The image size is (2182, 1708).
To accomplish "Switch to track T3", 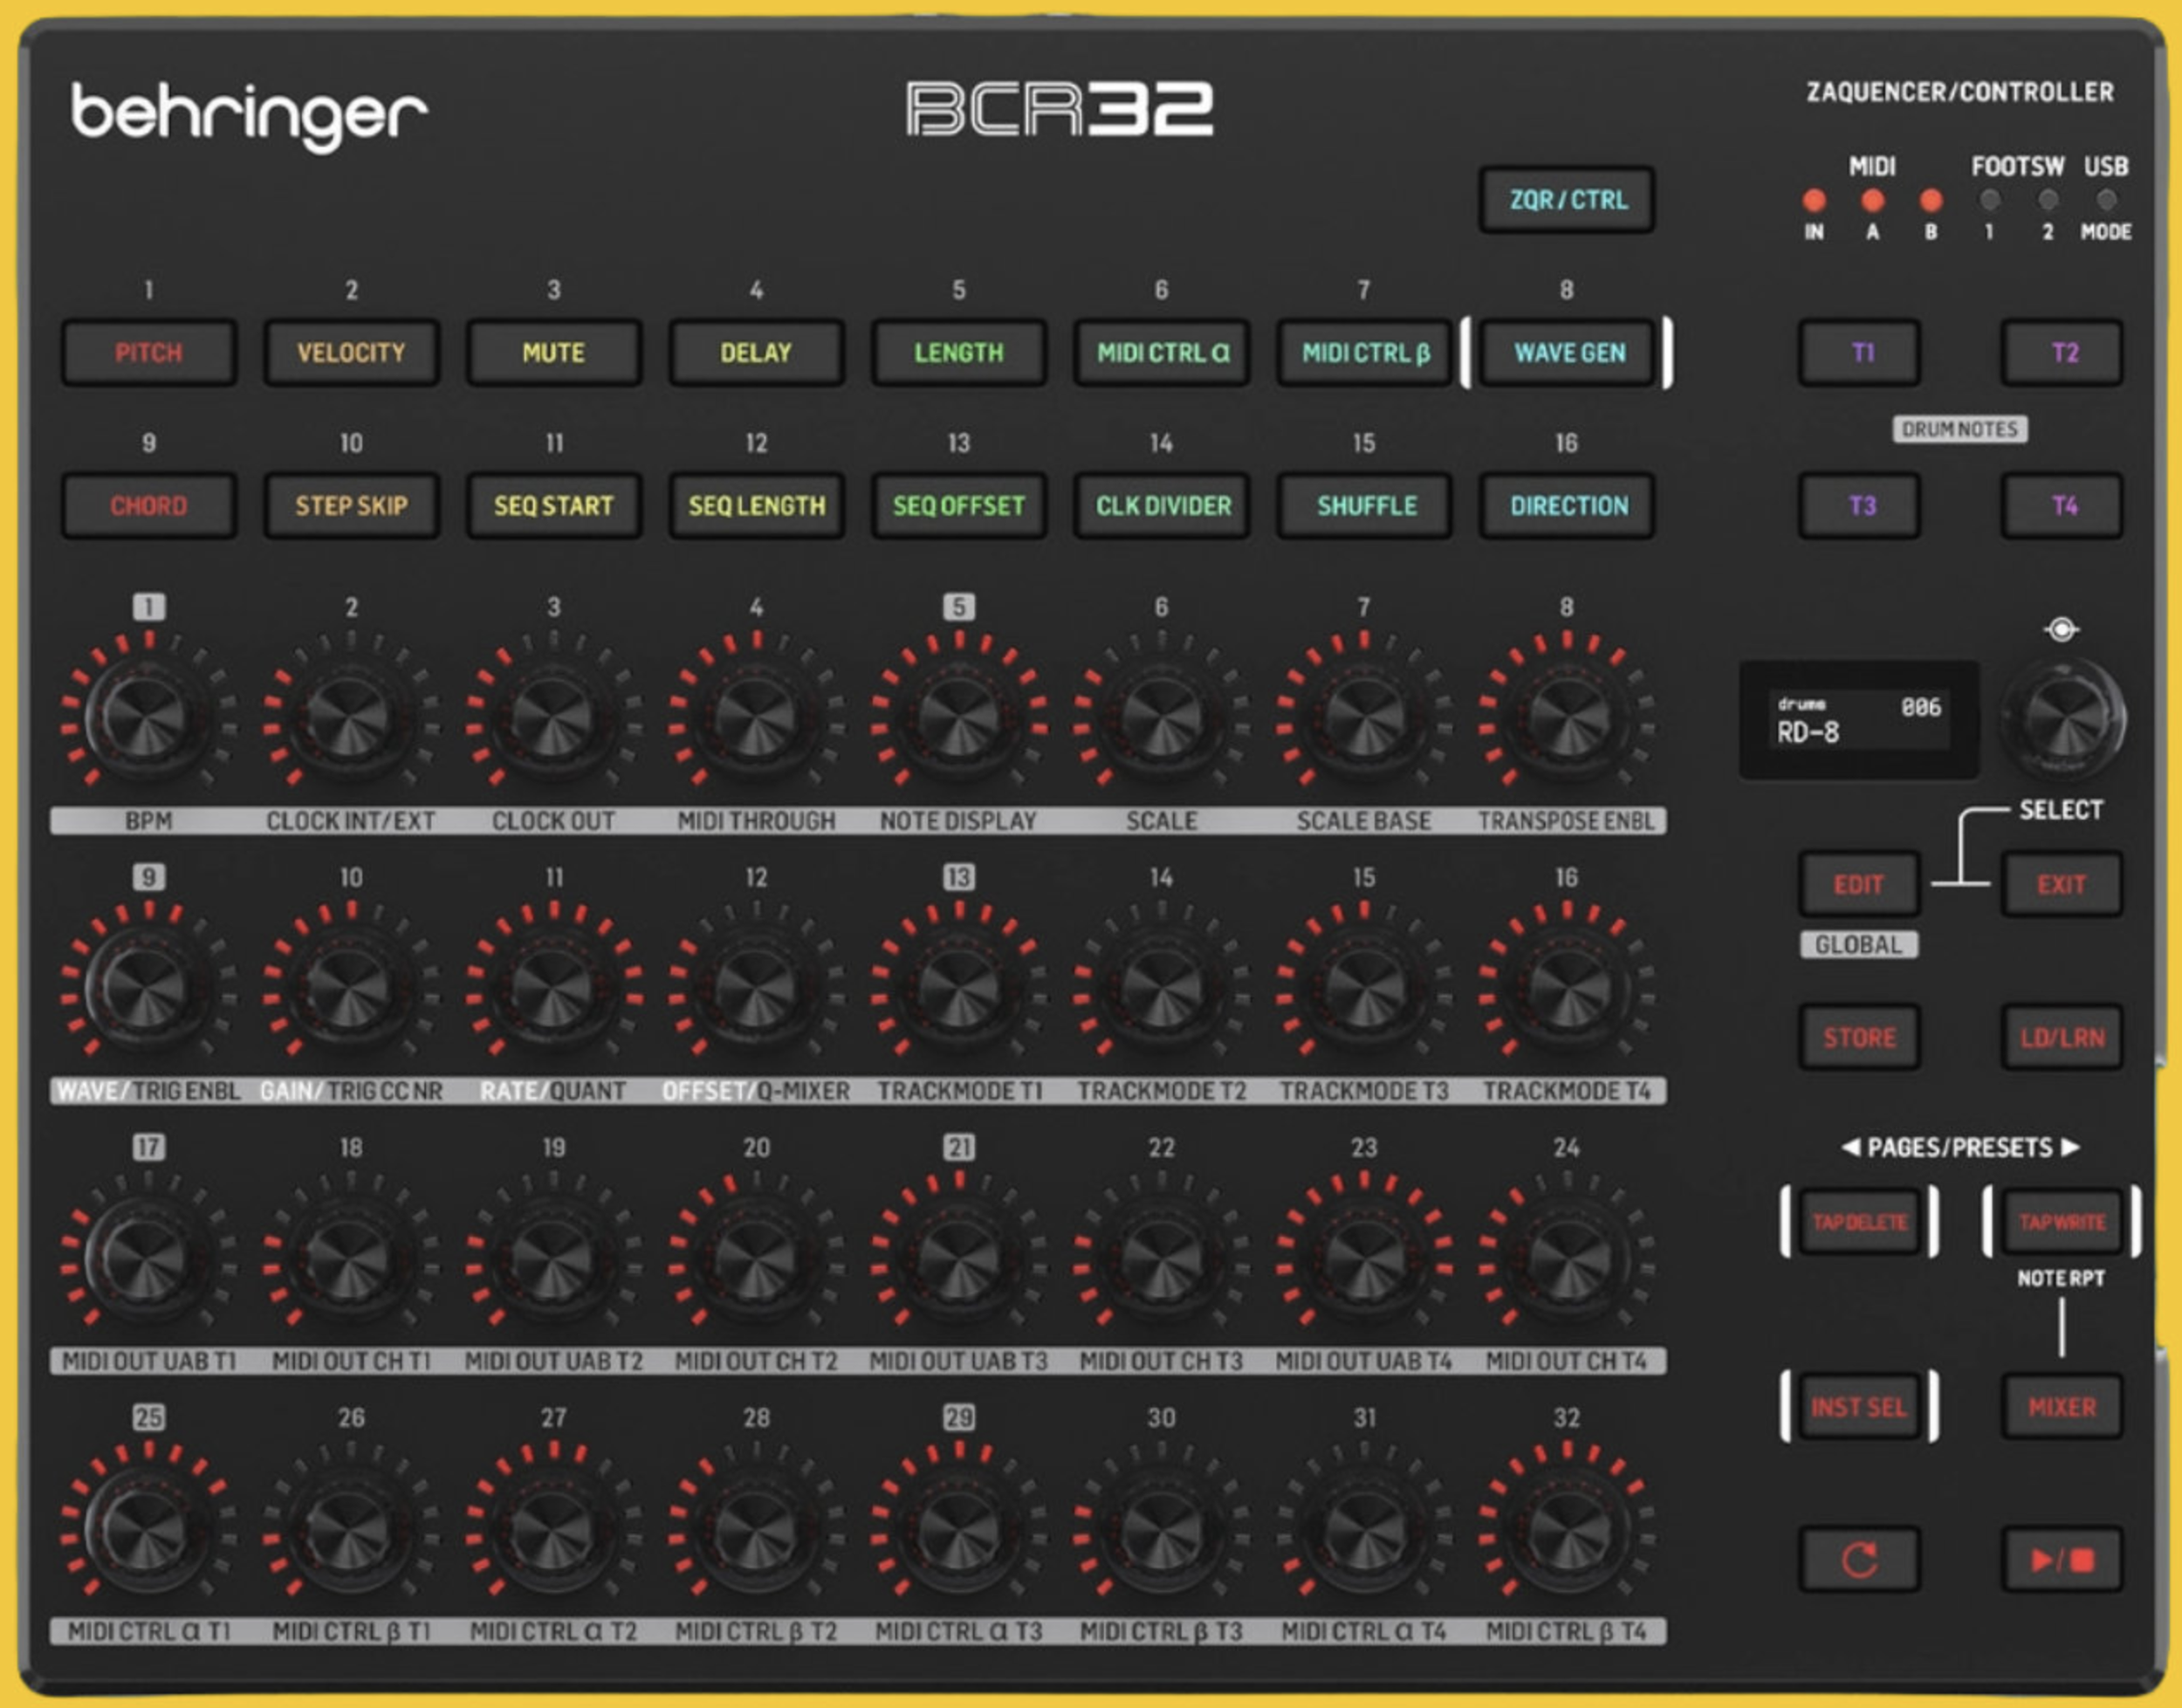I will pos(1859,506).
